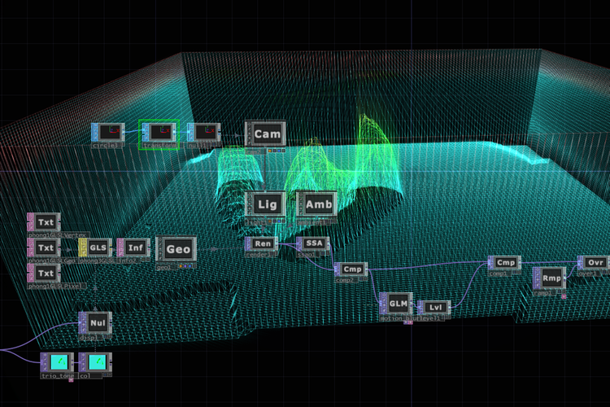Image resolution: width=610 pixels, height=407 pixels.
Task: Select the large Geo geometry node
Action: [177, 248]
